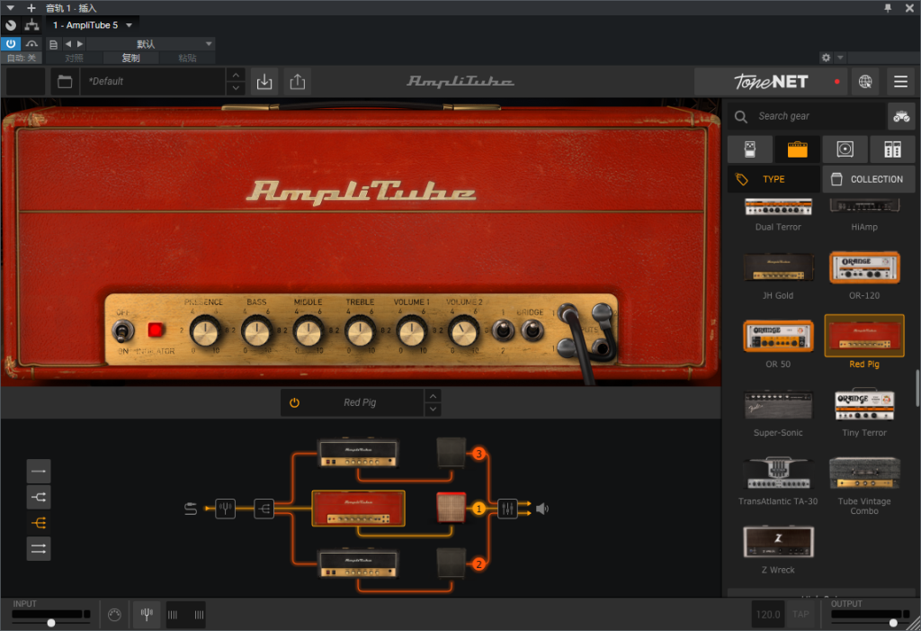Image resolution: width=921 pixels, height=631 pixels.
Task: Click the VOLUME 2 knob
Action: (x=463, y=331)
